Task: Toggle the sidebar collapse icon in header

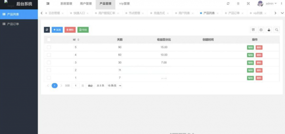Action: 48,4
